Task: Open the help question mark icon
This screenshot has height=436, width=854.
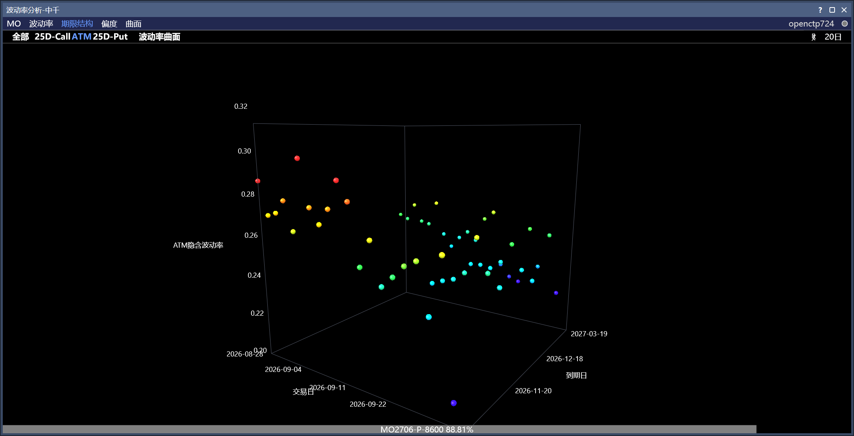Action: (820, 10)
